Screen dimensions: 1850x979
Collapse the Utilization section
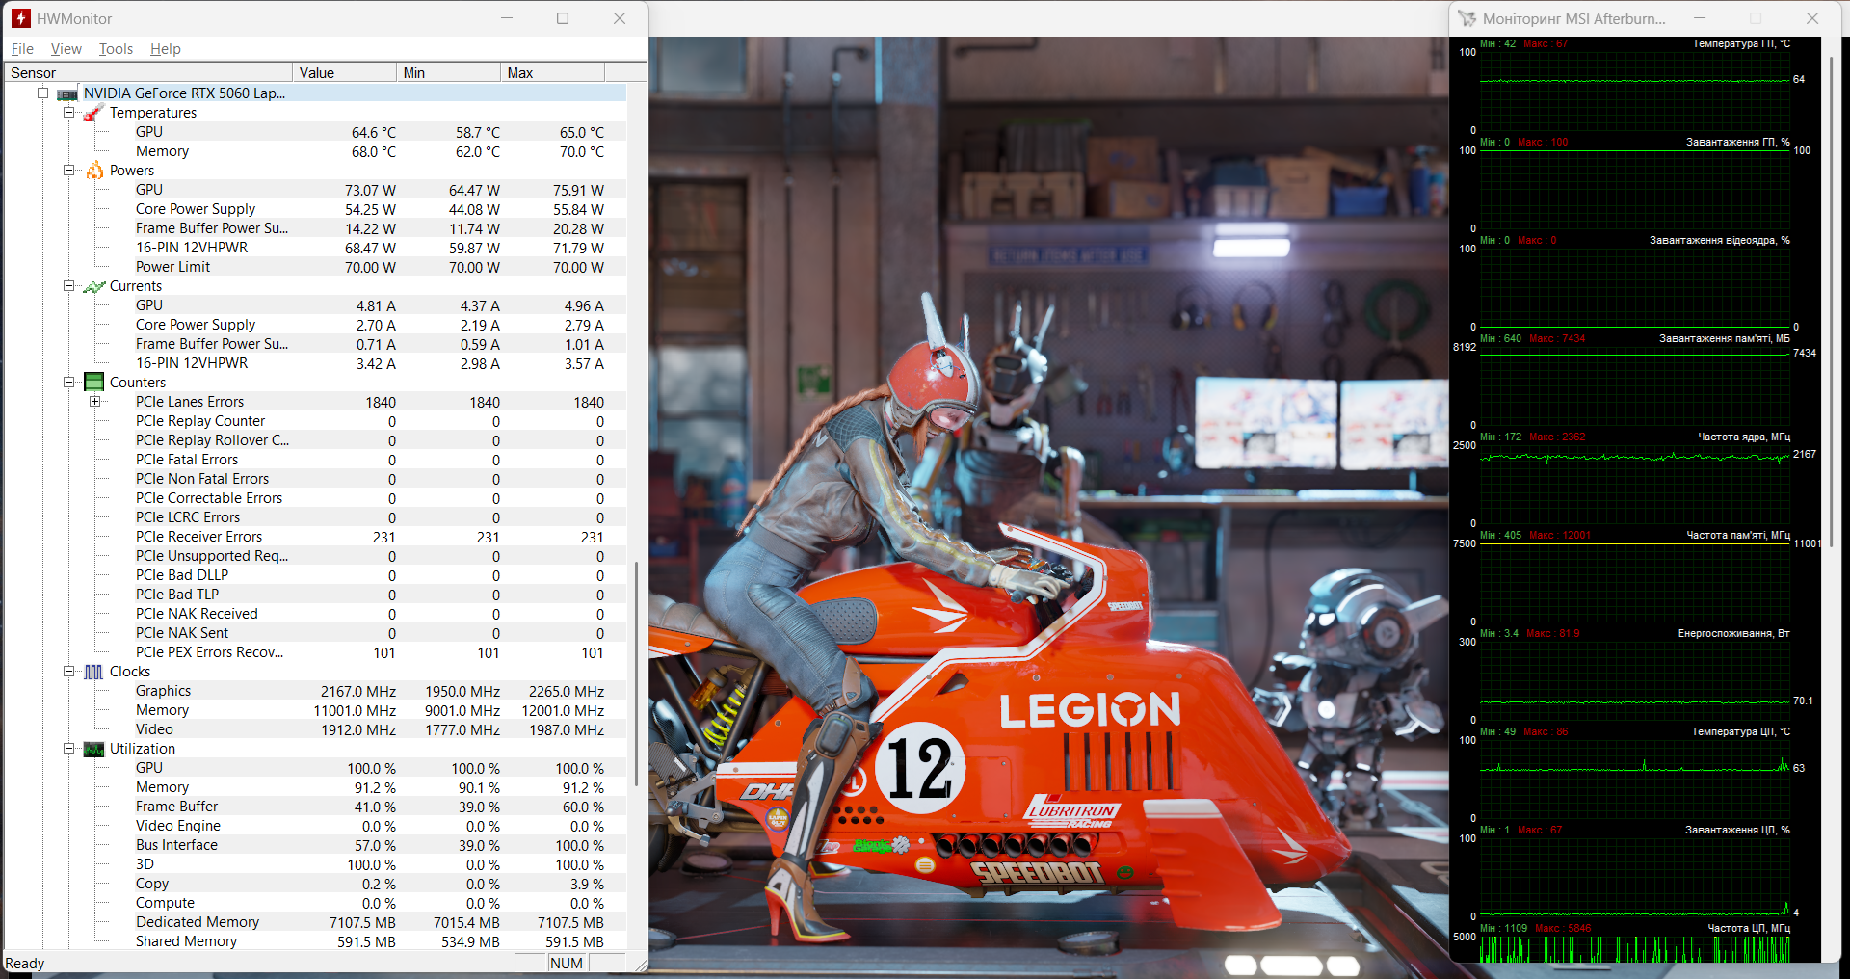(68, 749)
